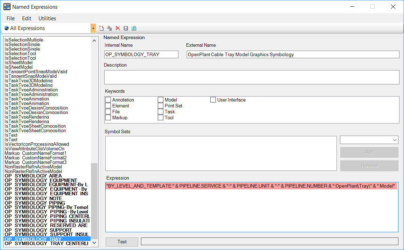Close the Named Expressions window
Screen dimensions: 404x250
(x=393, y=7)
